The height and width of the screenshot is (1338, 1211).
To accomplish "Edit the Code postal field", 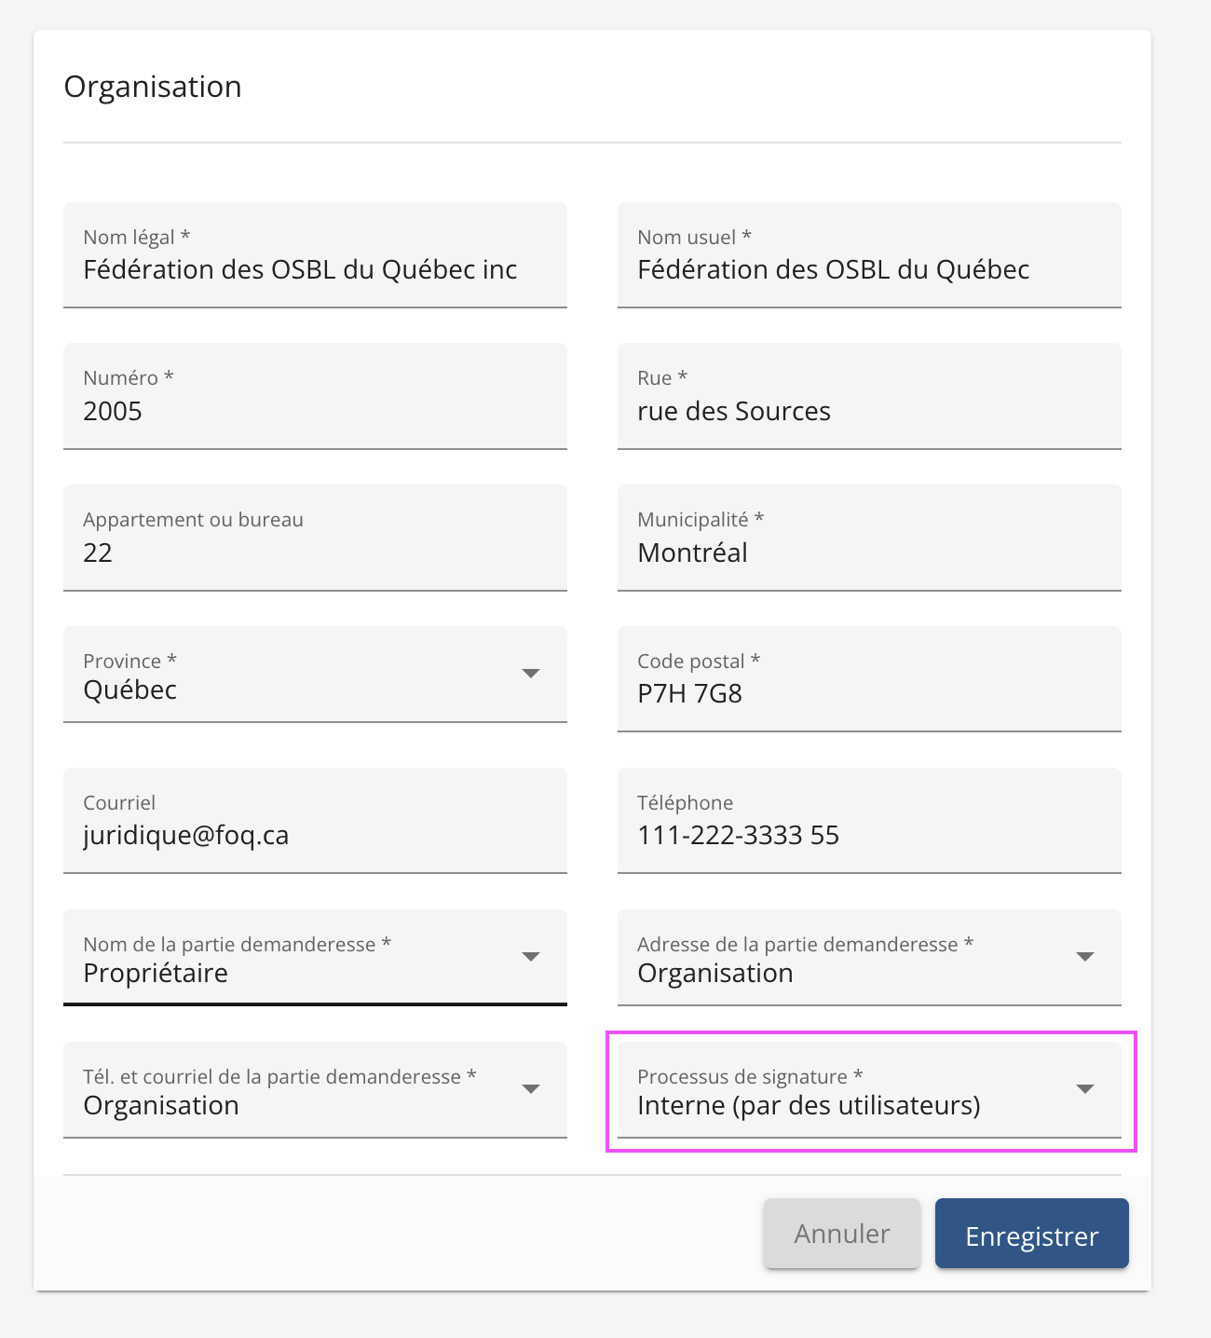I will (x=868, y=694).
